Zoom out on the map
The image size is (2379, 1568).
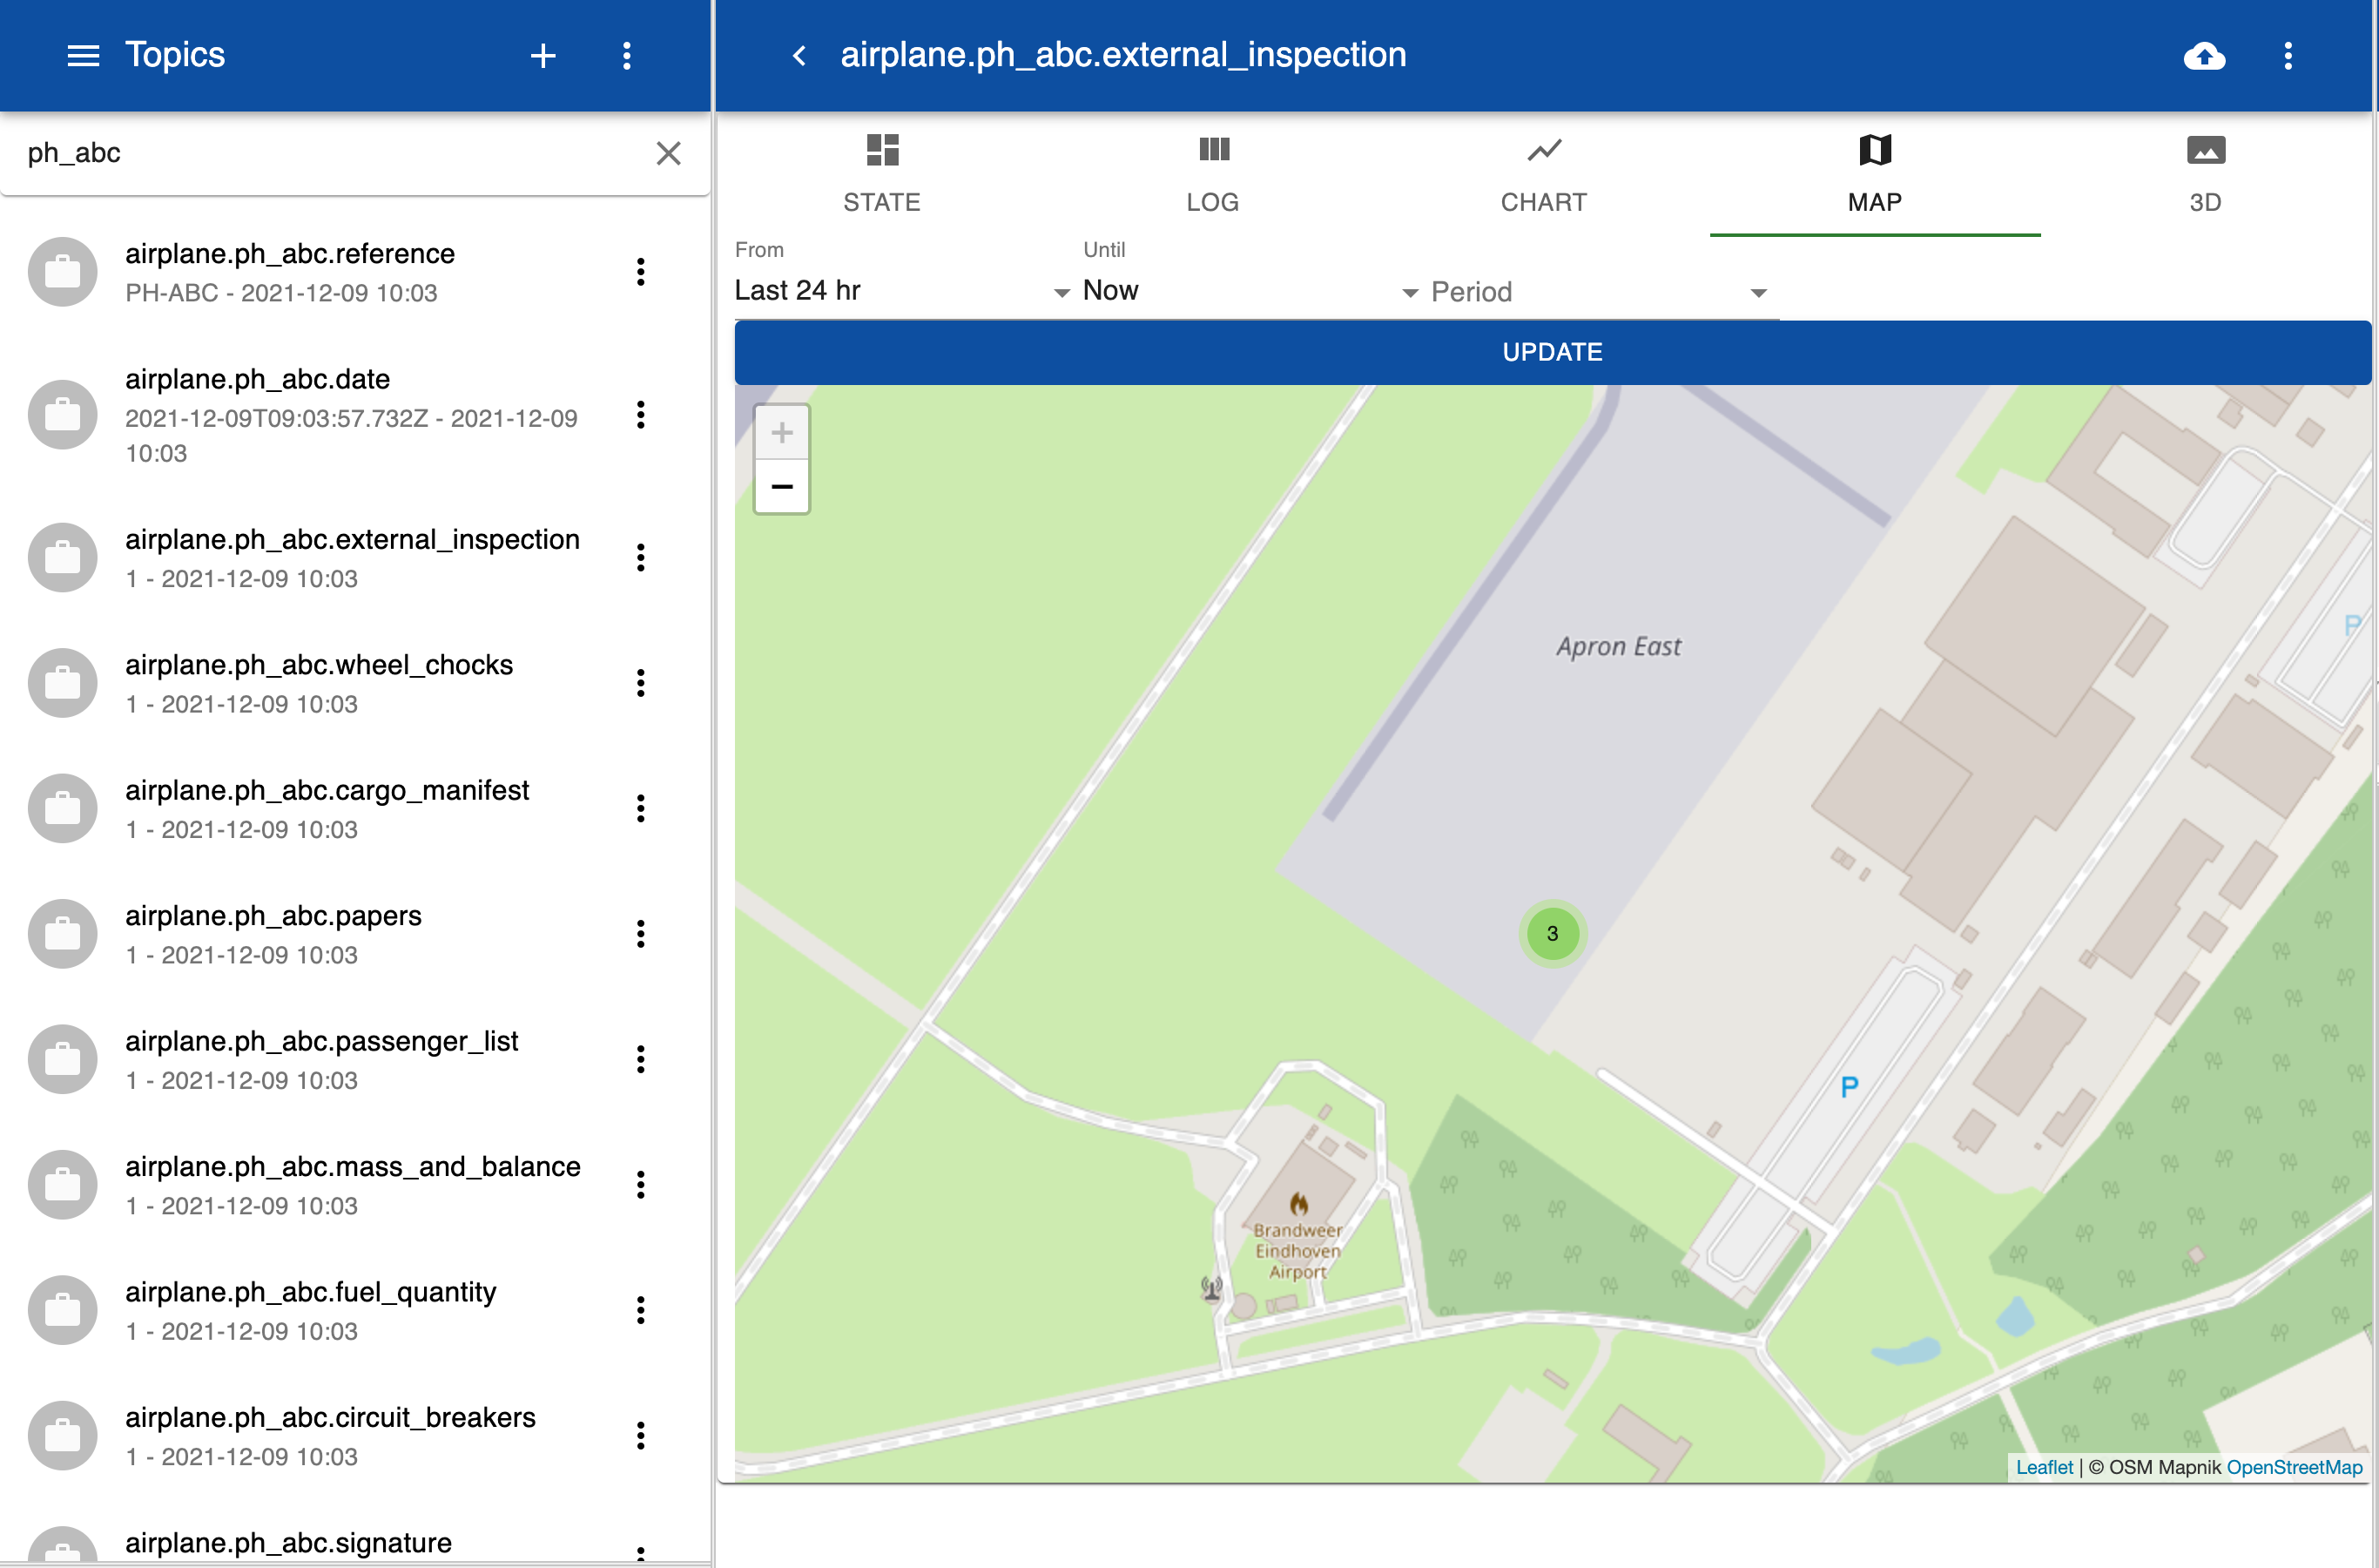(x=782, y=487)
